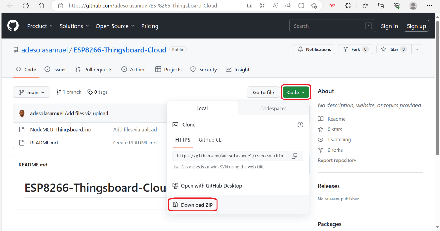View the 1 watching link
Screen dimensions: 440x231
[334, 140]
